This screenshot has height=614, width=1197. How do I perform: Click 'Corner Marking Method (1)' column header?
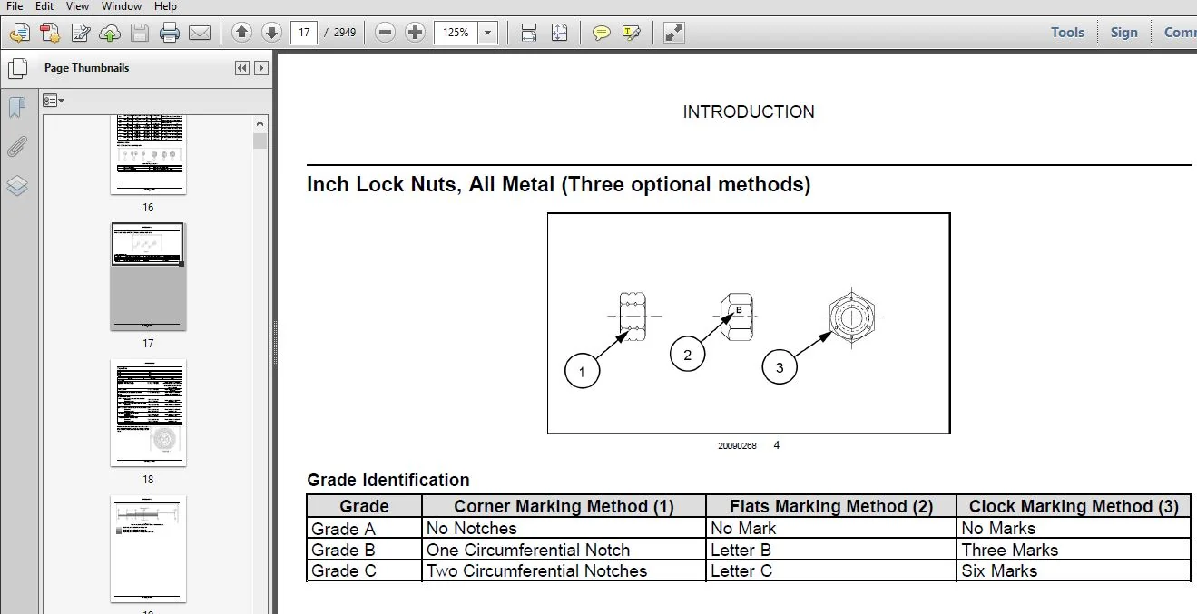coord(564,506)
